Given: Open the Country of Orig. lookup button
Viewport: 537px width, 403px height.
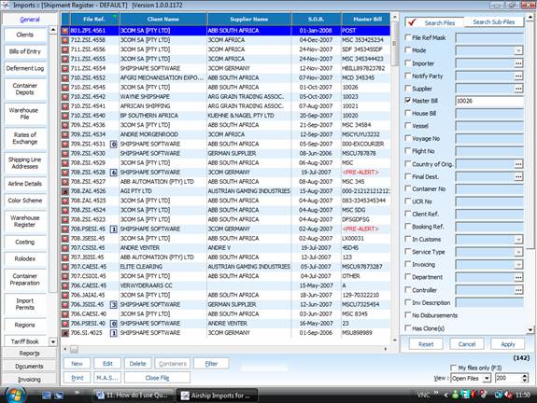Looking at the screenshot, I should click(x=518, y=164).
